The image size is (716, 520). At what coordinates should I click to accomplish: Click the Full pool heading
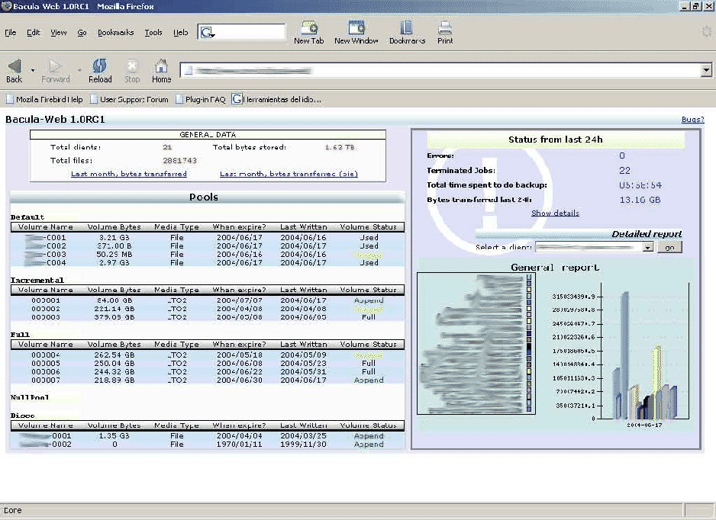coord(20,335)
